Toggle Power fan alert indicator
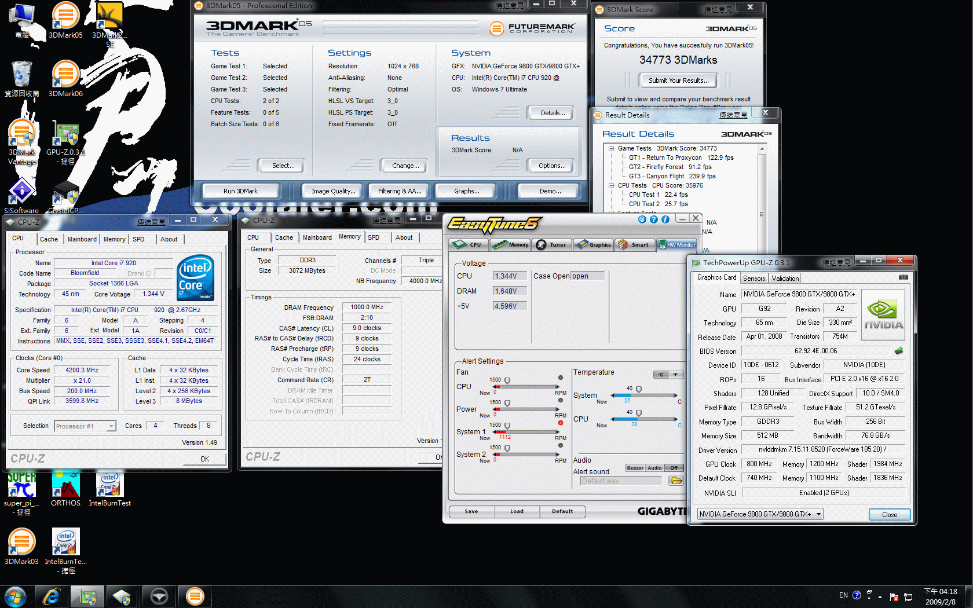 pyautogui.click(x=560, y=400)
